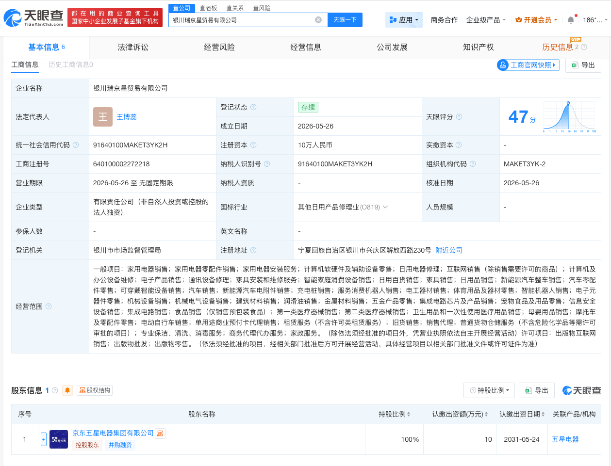Click help icon next to 实缴资本
This screenshot has height=466, width=611.
[x=459, y=145]
